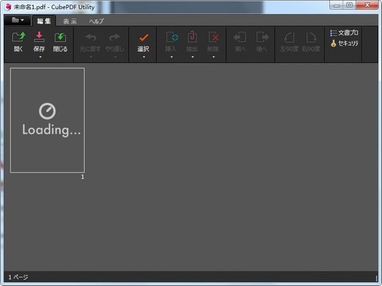This screenshot has width=382, height=286.
Task: Rotate page with 左90度 icon
Action: (x=289, y=37)
